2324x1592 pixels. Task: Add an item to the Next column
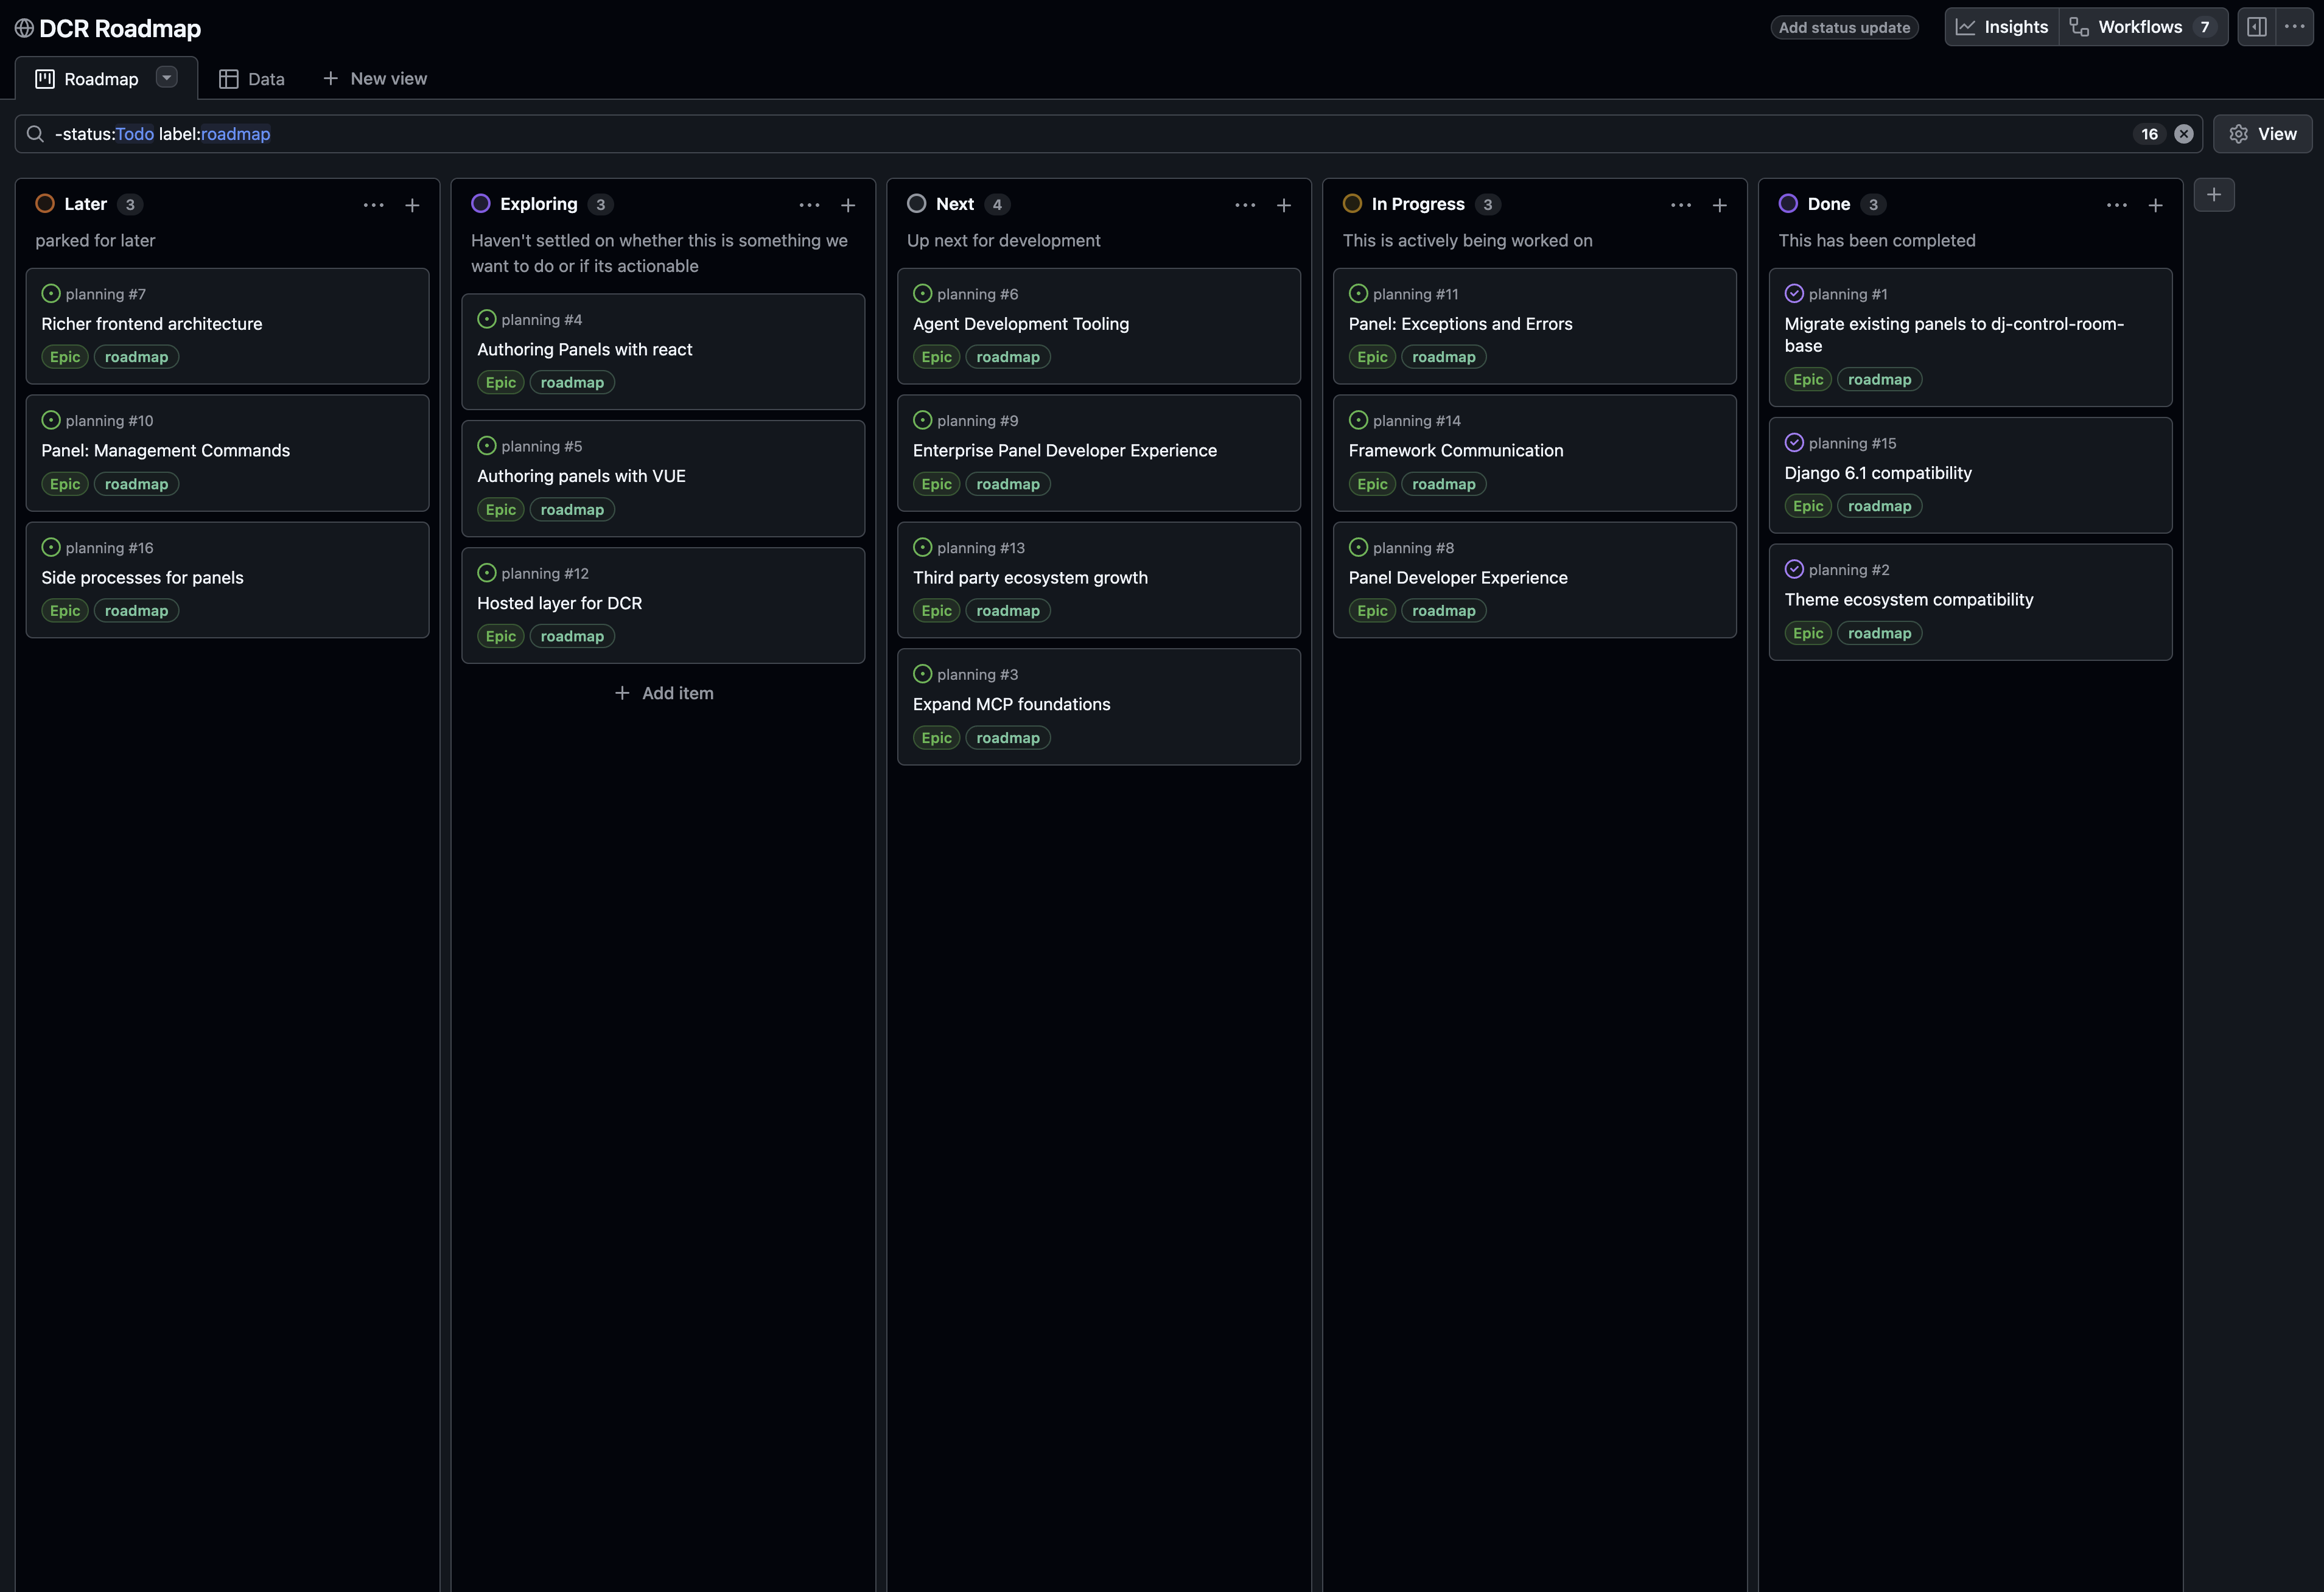(1284, 205)
